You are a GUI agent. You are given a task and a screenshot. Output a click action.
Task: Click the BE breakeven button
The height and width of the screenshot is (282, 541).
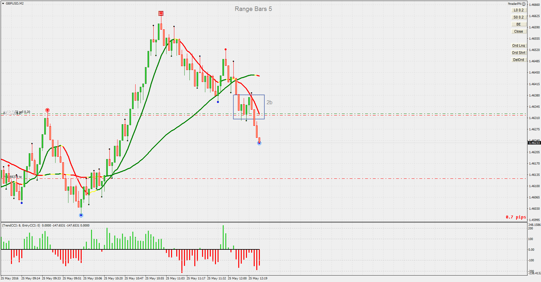coord(519,24)
